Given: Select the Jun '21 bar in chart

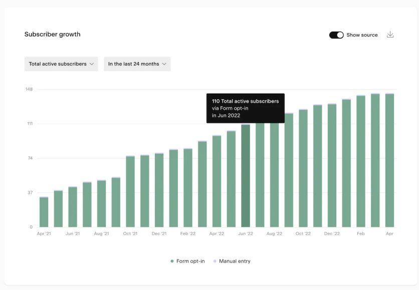Looking at the screenshot, I should (73, 207).
